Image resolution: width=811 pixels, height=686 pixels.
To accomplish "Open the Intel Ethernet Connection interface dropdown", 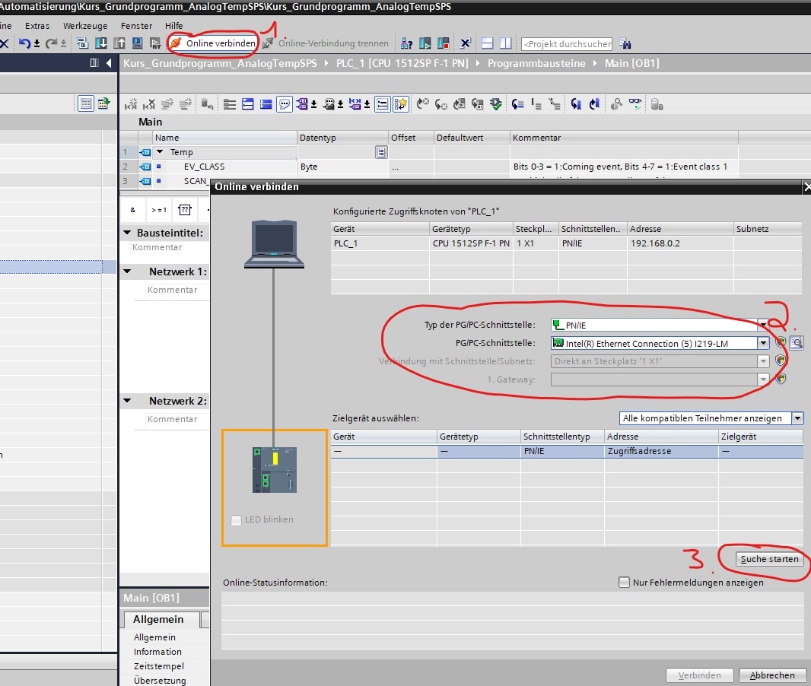I will pos(762,343).
